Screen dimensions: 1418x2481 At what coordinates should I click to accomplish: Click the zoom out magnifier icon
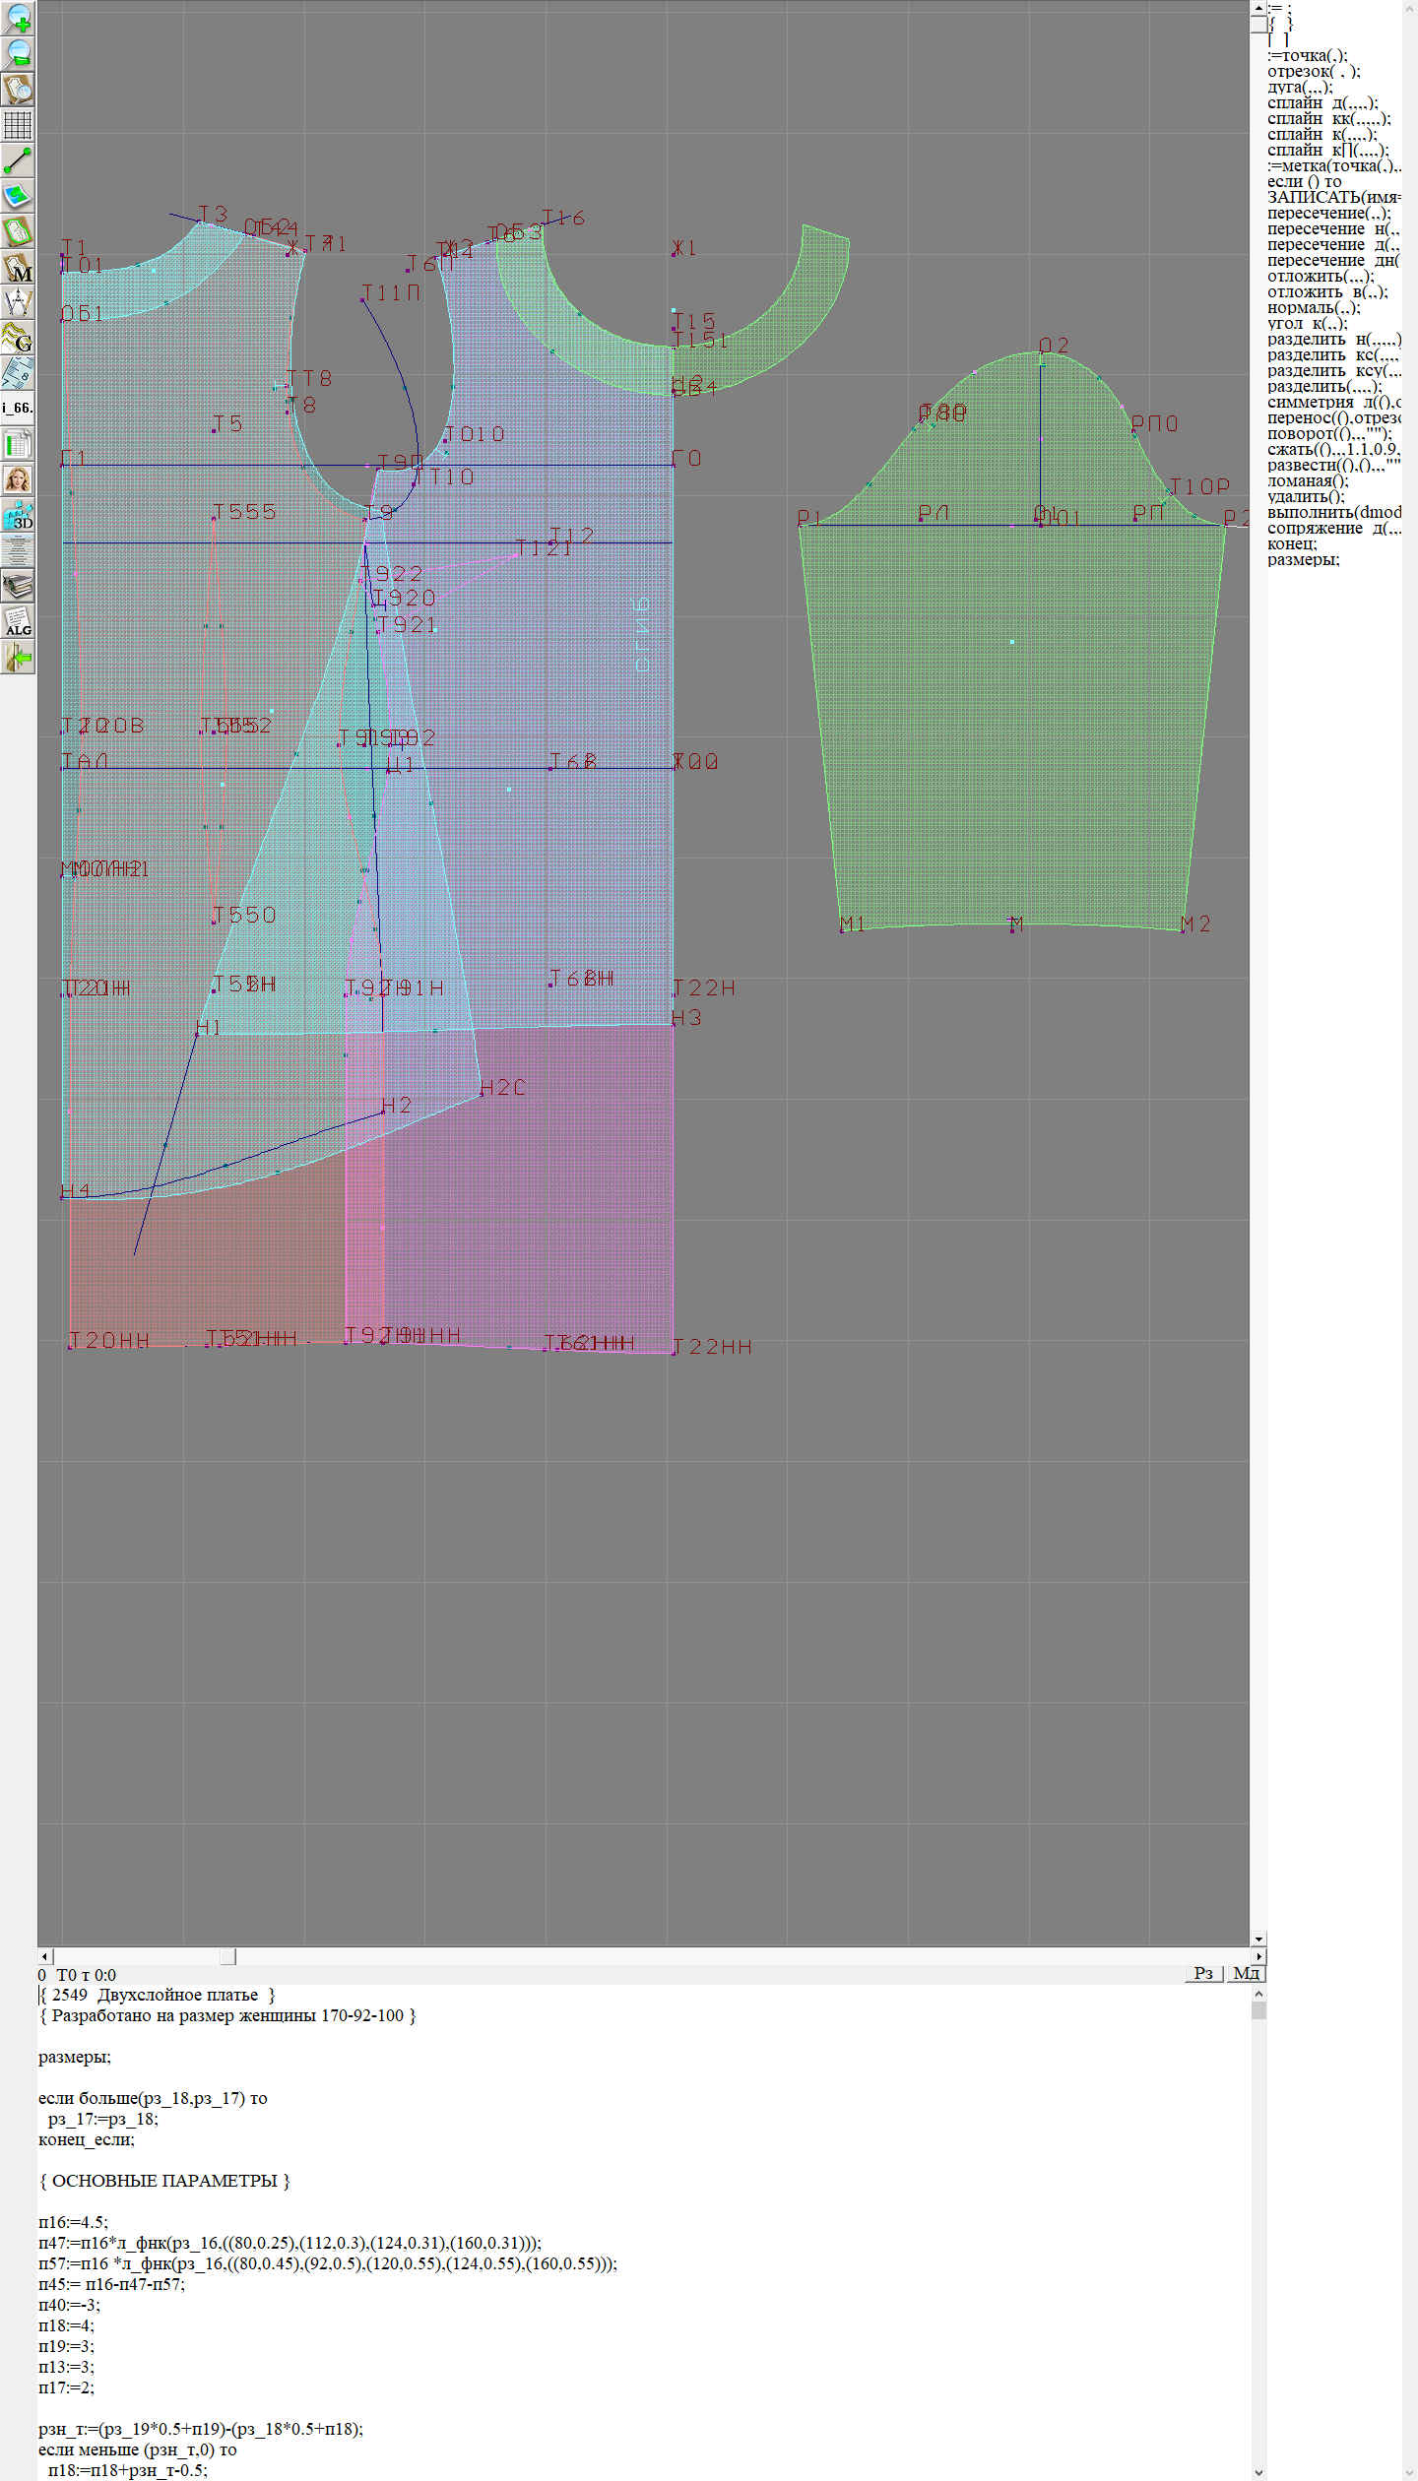pos(18,53)
